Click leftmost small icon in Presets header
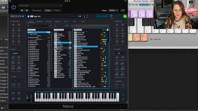198x111 pixels. (103, 30)
